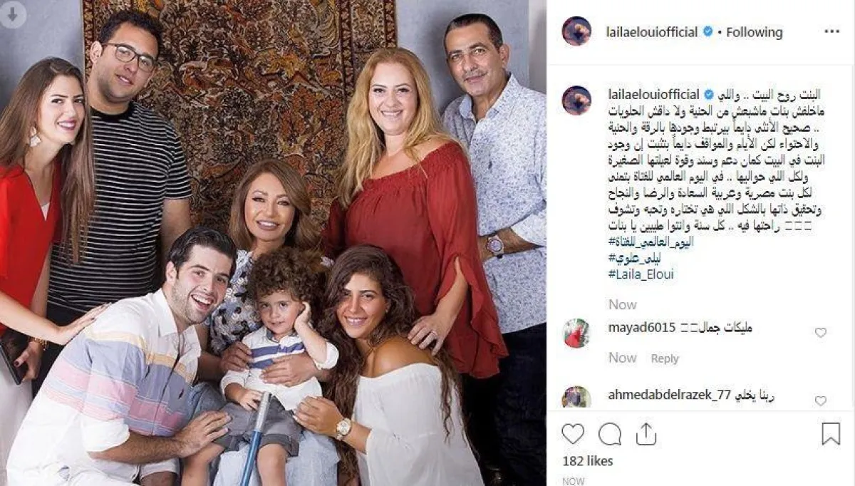The width and height of the screenshot is (855, 486).
Task: Like the comment by ahmedabdelrazek_77
Action: tap(821, 401)
